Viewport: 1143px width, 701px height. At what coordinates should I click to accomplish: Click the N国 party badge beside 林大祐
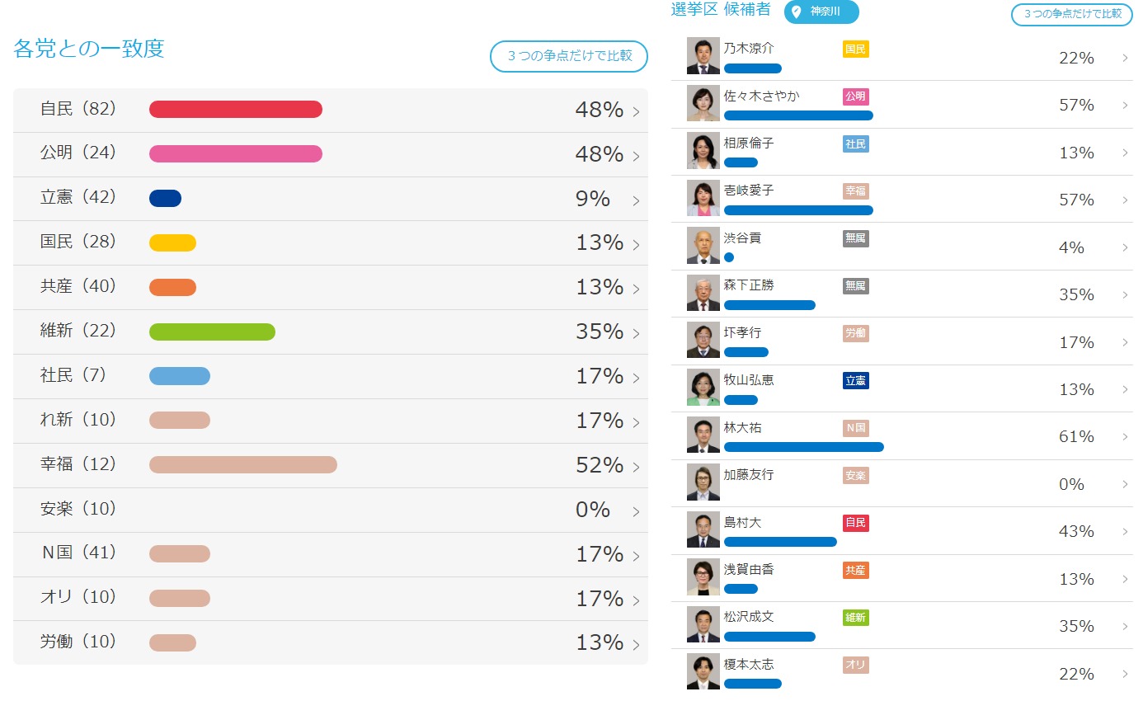855,428
